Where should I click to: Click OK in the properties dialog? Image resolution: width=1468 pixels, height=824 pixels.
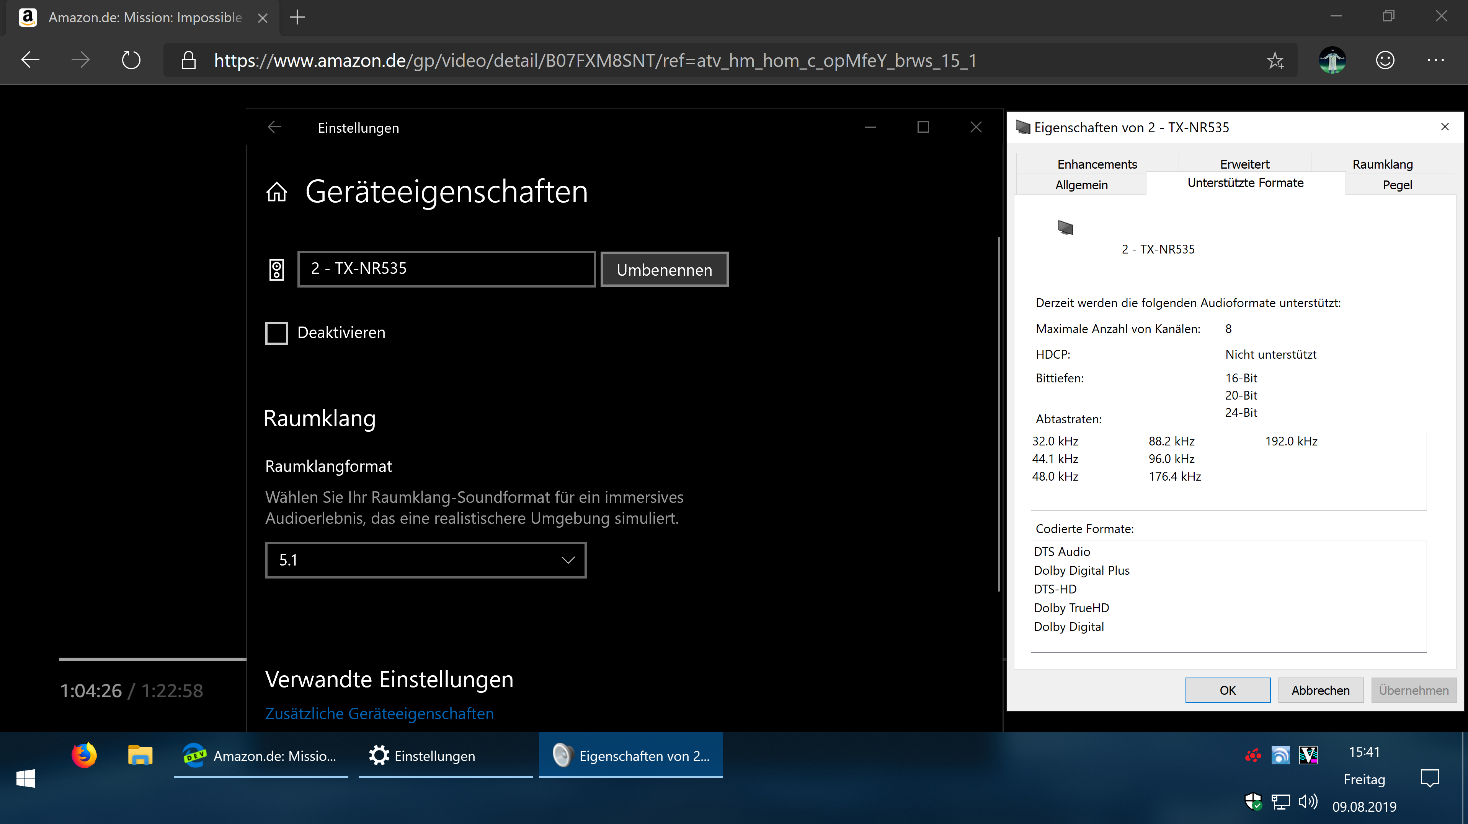(1228, 690)
